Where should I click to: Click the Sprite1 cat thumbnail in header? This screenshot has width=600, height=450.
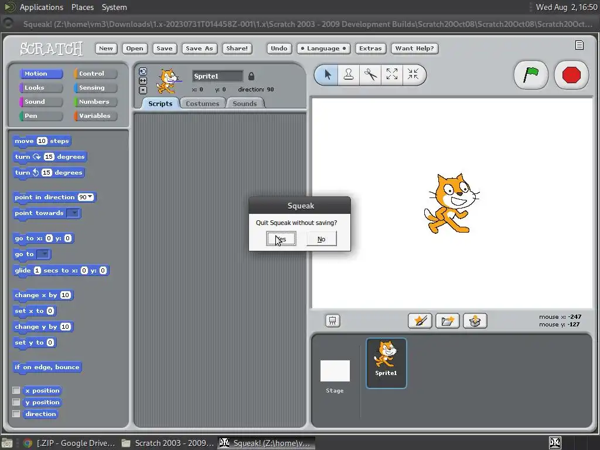[168, 81]
